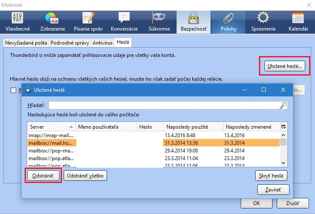Click scrollbar up arrow in password list

284,135
